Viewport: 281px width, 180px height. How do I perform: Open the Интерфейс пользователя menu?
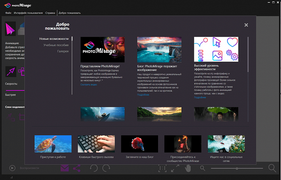click(x=29, y=13)
